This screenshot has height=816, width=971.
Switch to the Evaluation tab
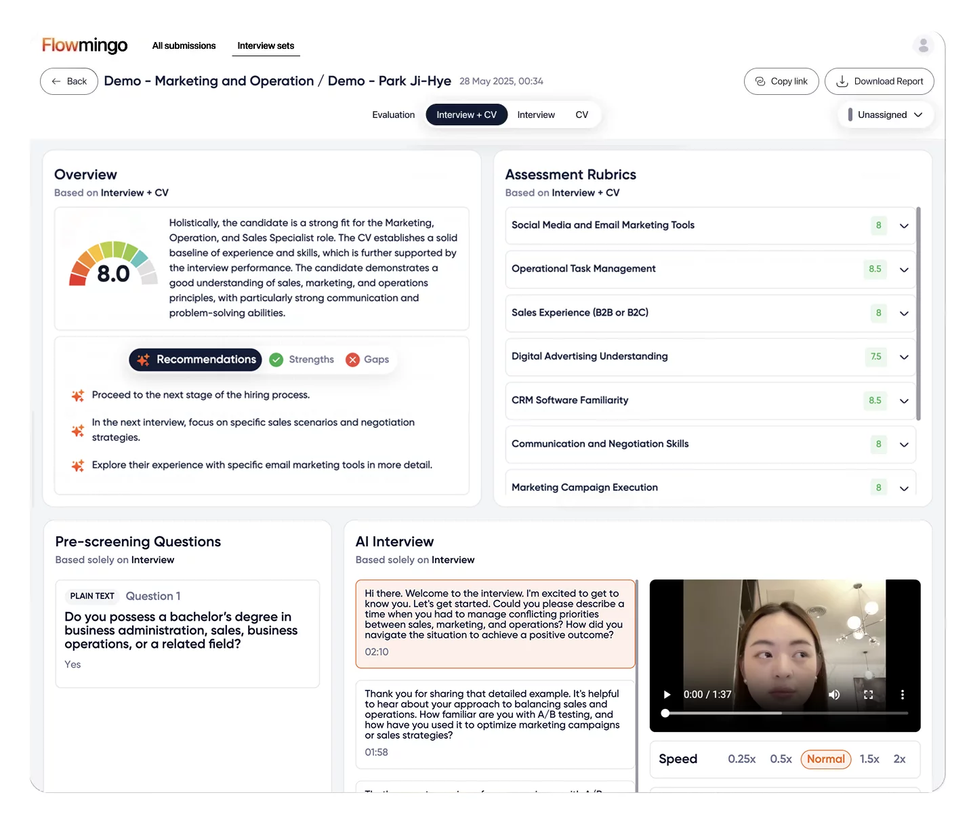pyautogui.click(x=393, y=115)
